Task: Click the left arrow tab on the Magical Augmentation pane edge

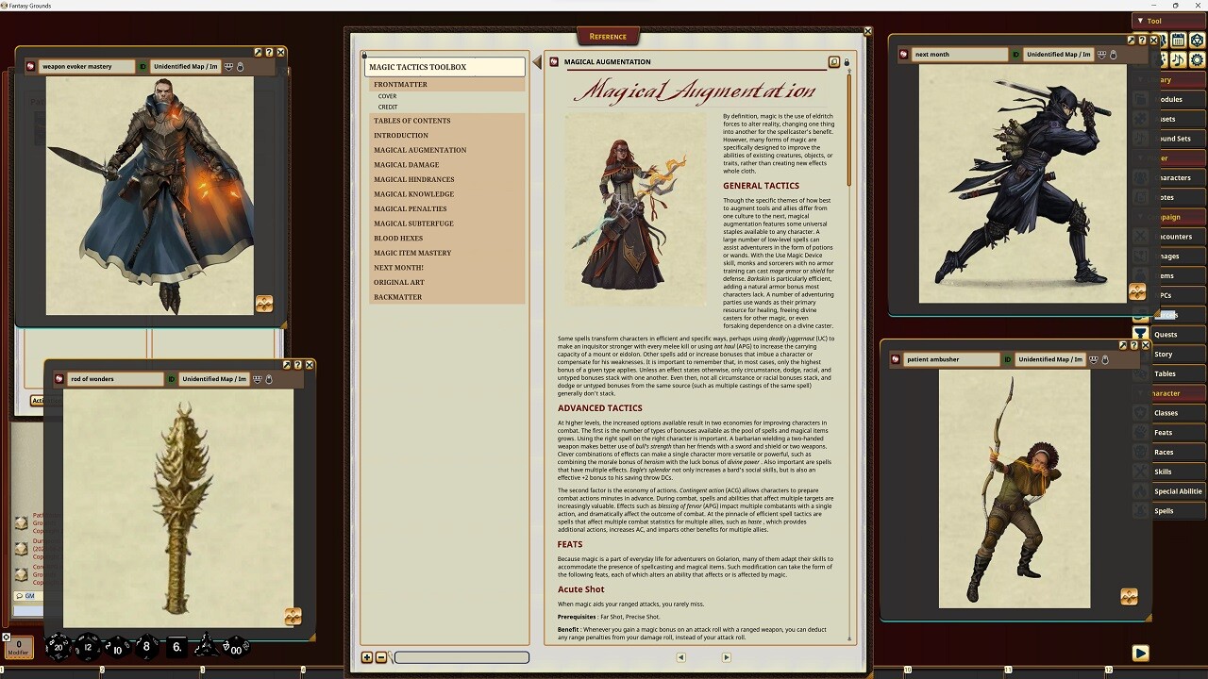Action: pyautogui.click(x=537, y=62)
